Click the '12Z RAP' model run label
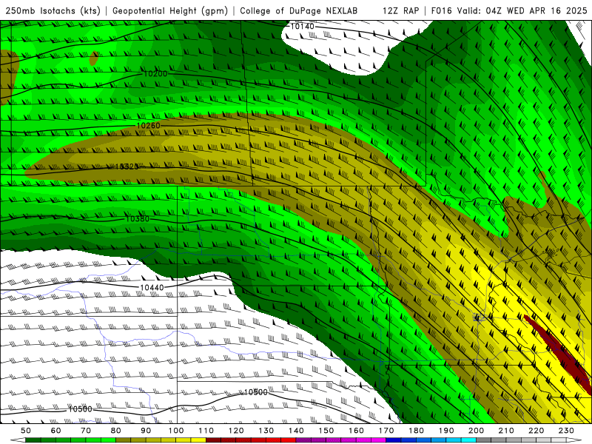The image size is (592, 444). [400, 10]
